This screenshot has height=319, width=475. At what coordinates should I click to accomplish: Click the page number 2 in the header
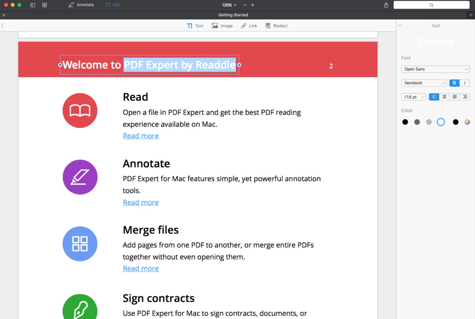[x=331, y=66]
